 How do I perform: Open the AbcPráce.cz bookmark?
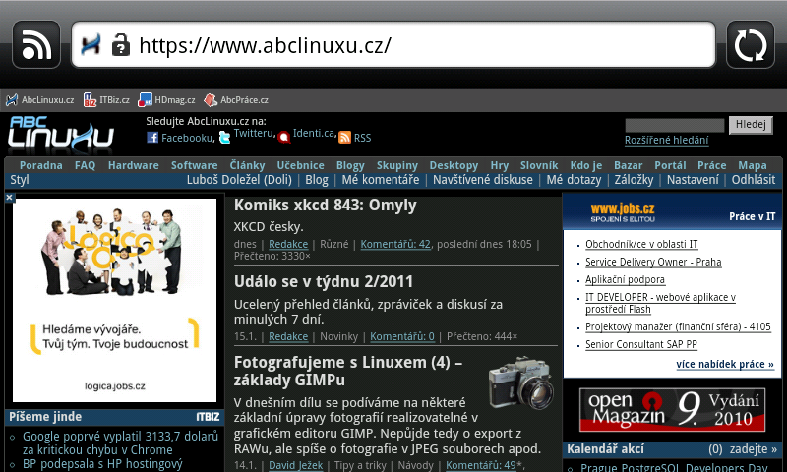point(236,100)
